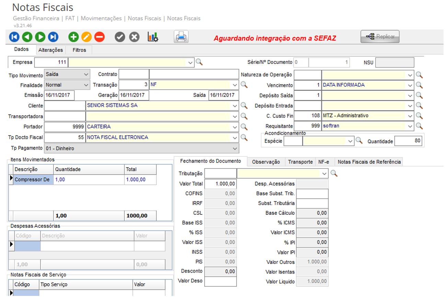Screen dimensions: 448x299
Task: Switch to the Alterações tab
Action: click(50, 50)
